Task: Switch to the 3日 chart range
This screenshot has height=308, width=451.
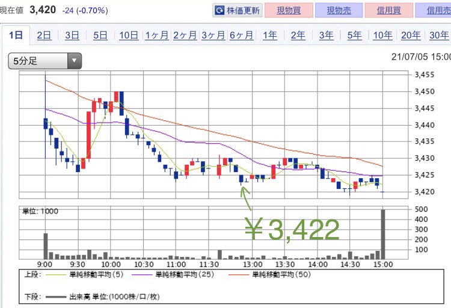Action: [x=72, y=35]
